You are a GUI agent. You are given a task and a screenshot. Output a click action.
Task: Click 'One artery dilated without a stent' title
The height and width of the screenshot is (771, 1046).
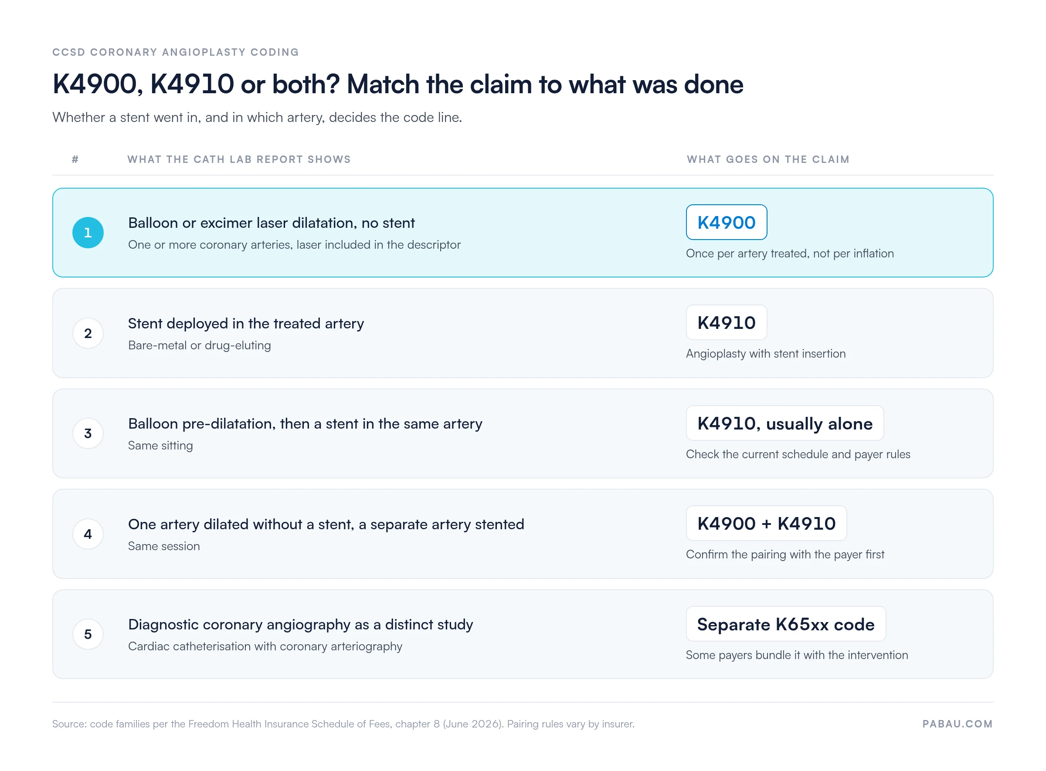click(x=326, y=524)
